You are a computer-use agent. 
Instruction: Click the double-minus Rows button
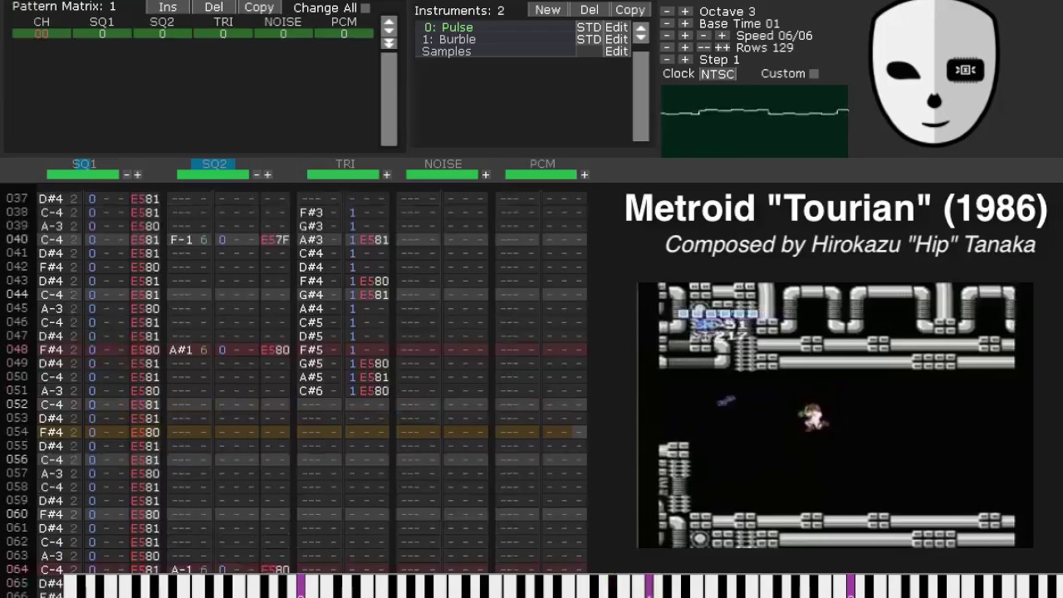pos(703,48)
